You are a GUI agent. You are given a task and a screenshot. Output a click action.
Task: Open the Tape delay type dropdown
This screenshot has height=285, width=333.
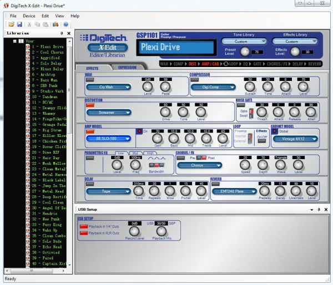(109, 191)
